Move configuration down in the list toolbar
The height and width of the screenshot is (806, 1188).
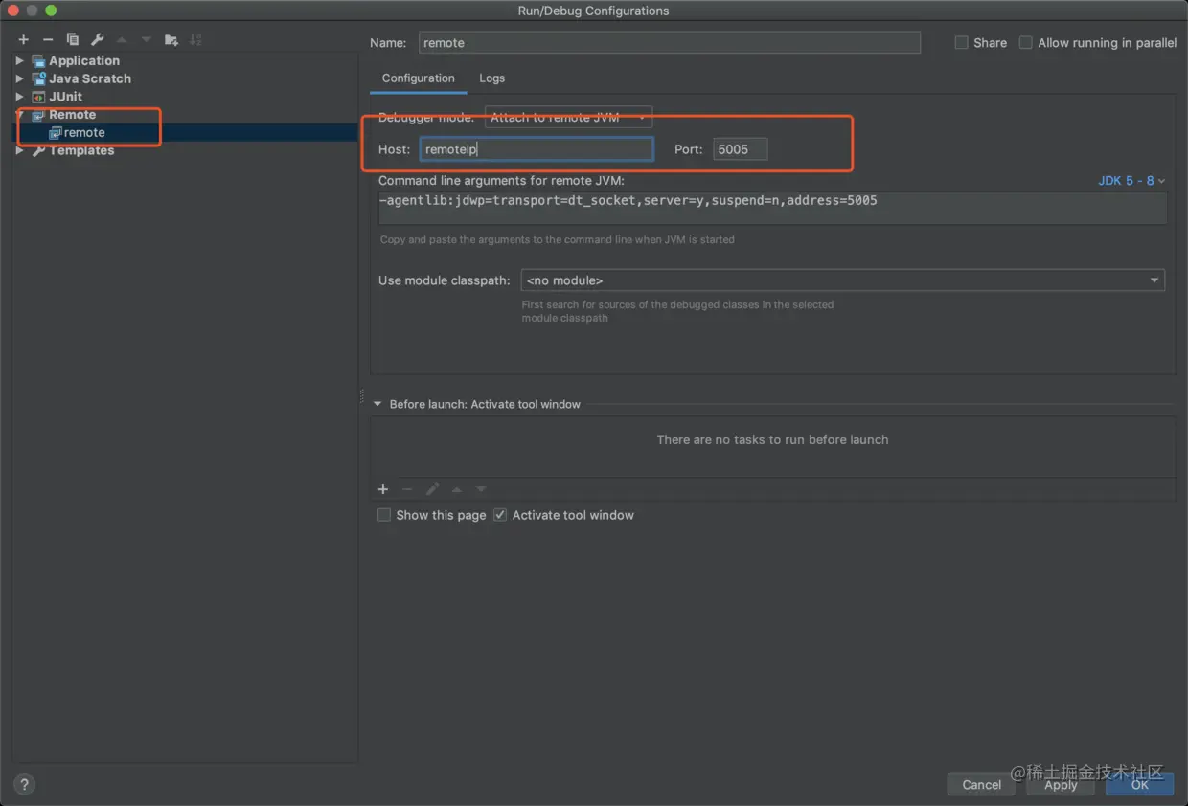click(x=146, y=39)
